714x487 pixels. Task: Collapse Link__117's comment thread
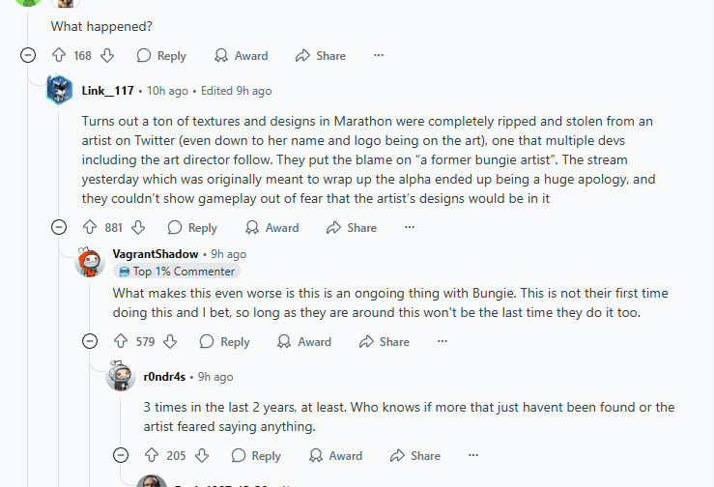tap(58, 228)
